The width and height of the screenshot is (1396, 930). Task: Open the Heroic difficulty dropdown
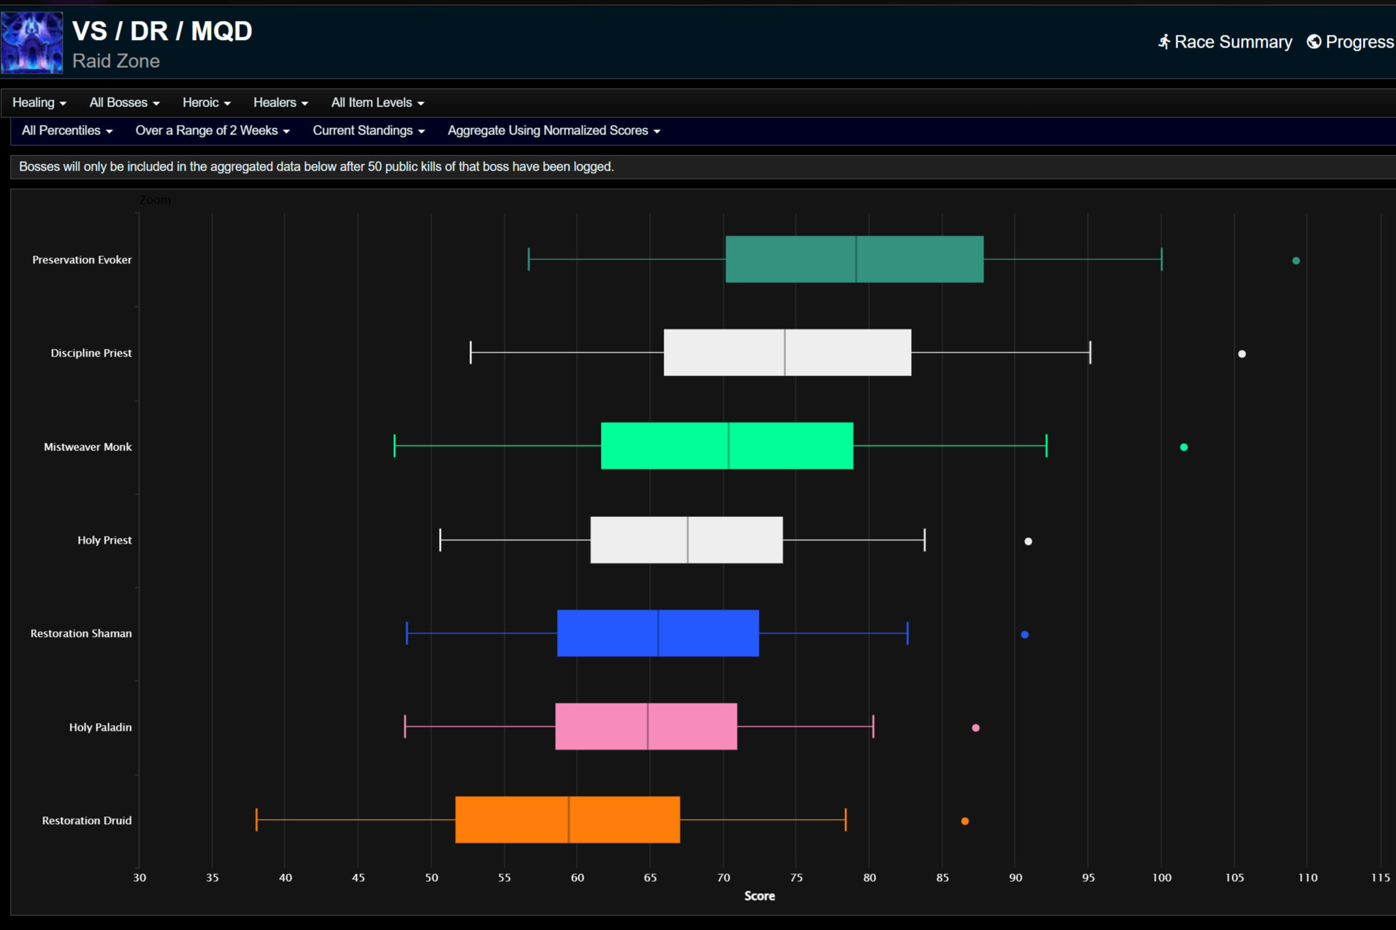(206, 103)
